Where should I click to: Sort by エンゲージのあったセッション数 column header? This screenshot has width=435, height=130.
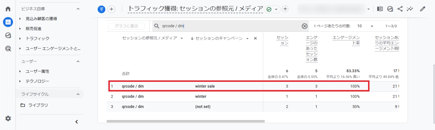point(312,49)
